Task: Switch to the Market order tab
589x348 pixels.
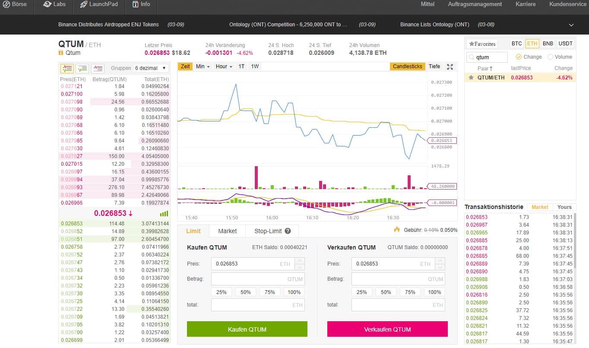Action: click(x=227, y=231)
